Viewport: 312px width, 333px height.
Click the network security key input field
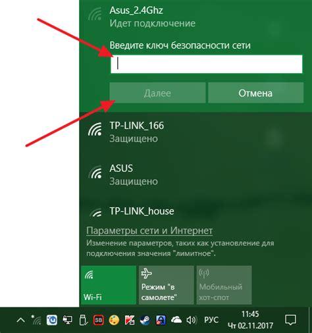[206, 64]
